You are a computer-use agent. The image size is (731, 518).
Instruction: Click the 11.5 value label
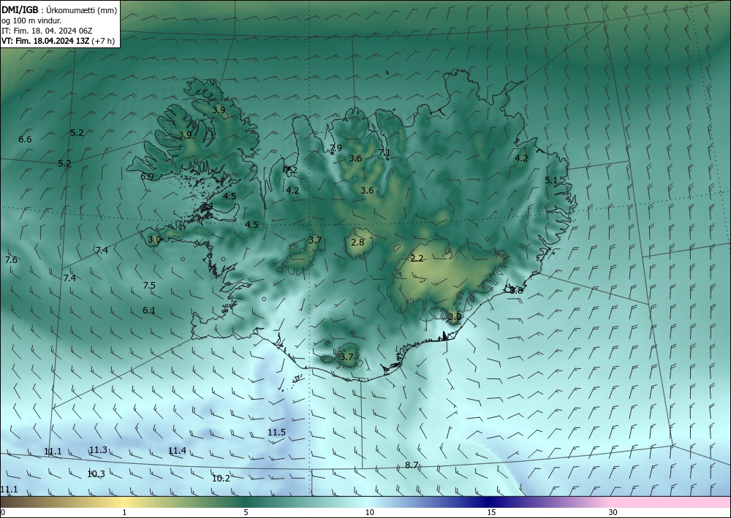[x=276, y=433]
